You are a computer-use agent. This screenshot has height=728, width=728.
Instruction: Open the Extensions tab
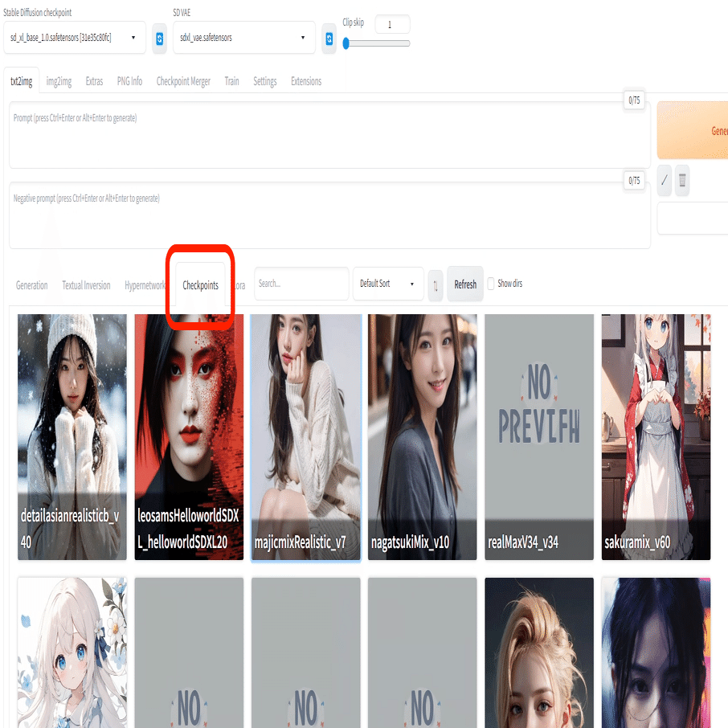306,81
